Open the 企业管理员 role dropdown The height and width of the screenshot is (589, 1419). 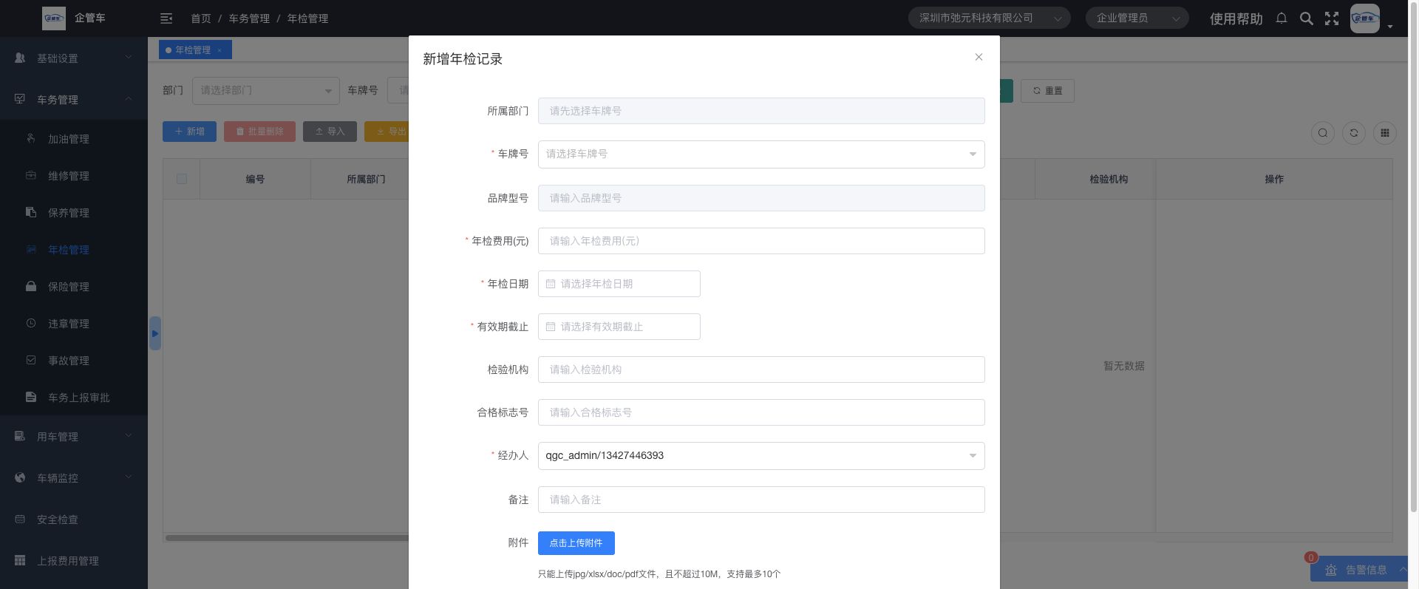pyautogui.click(x=1137, y=18)
